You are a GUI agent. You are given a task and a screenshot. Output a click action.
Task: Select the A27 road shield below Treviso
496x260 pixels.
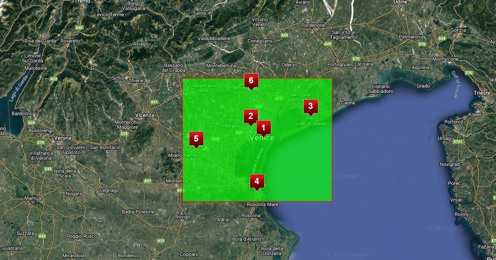[259, 106]
